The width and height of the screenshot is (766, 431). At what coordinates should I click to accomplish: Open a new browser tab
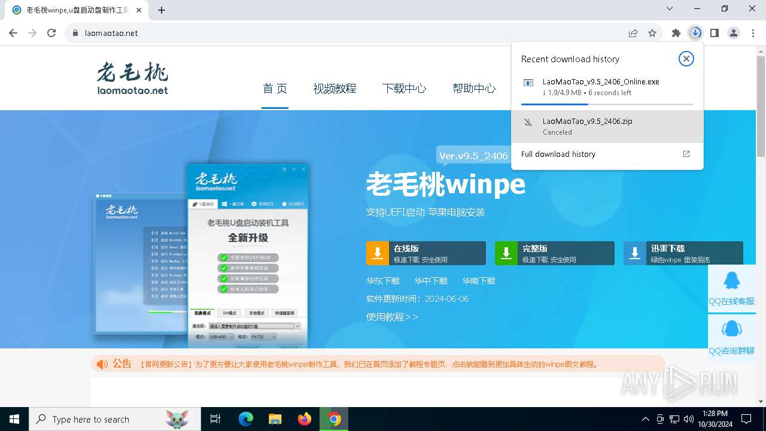point(162,10)
